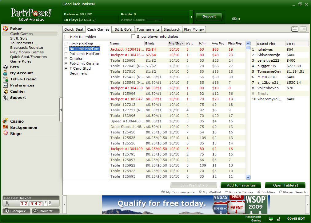Select row Deep Stack #145…
Image resolution: width=311 pixels, height=223 pixels.
177,127
